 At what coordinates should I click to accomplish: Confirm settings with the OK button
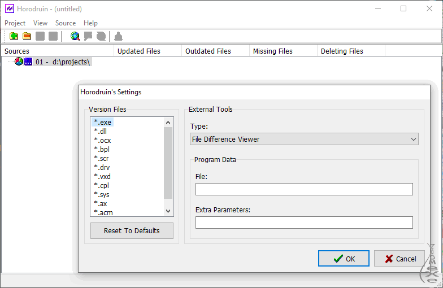pos(345,259)
